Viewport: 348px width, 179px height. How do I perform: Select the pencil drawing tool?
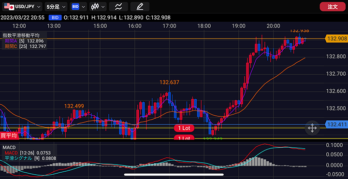[140, 7]
